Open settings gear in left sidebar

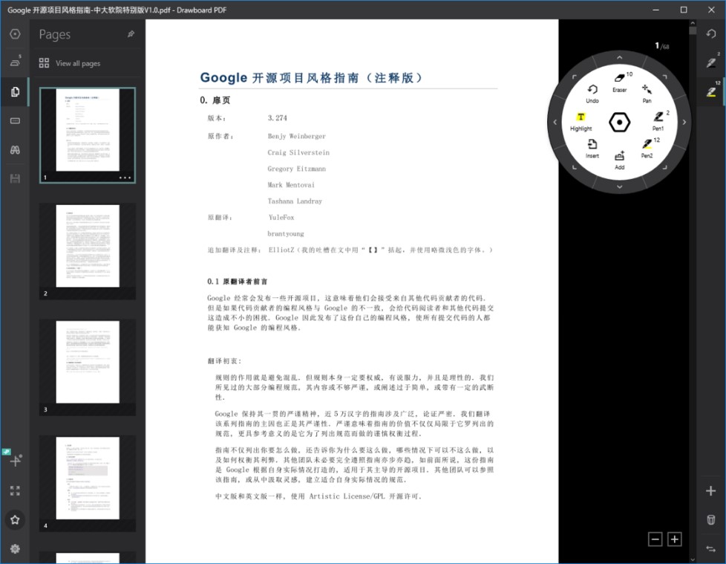pyautogui.click(x=15, y=548)
